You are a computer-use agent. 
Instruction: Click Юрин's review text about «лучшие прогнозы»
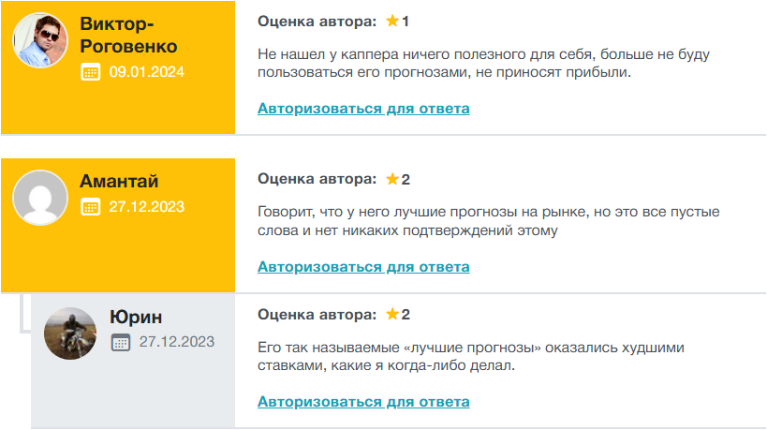[470, 357]
